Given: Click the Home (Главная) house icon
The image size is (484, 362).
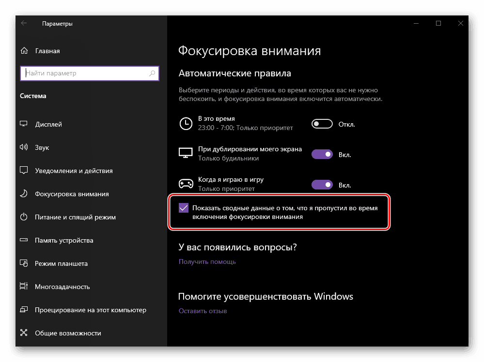Looking at the screenshot, I should [x=24, y=51].
